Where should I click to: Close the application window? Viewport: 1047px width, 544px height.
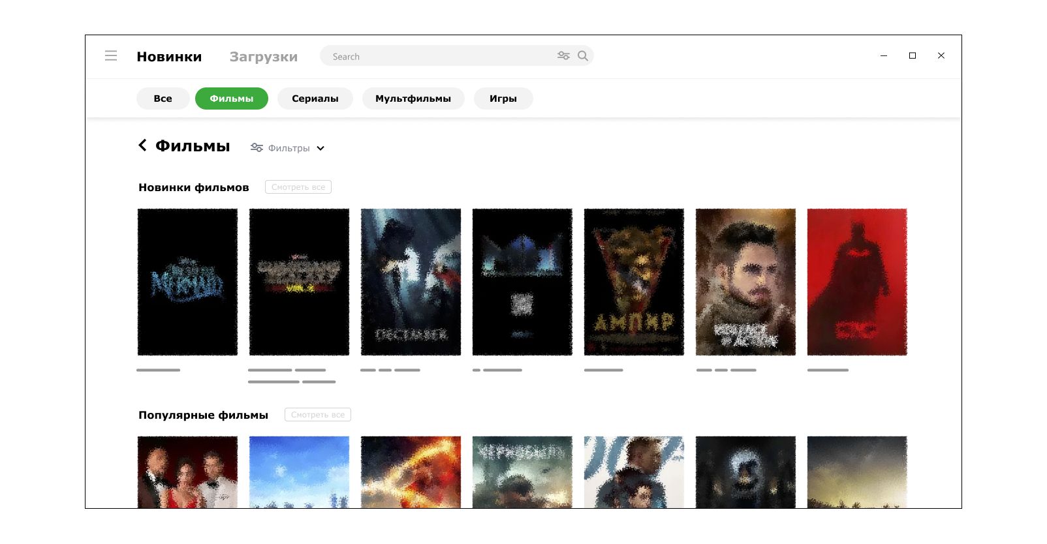pyautogui.click(x=941, y=55)
